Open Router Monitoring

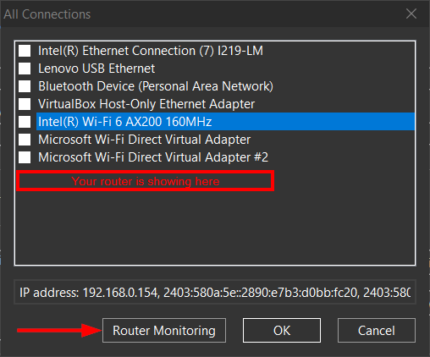[164, 331]
